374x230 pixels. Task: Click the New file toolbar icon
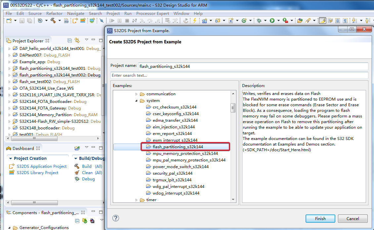tap(9, 21)
